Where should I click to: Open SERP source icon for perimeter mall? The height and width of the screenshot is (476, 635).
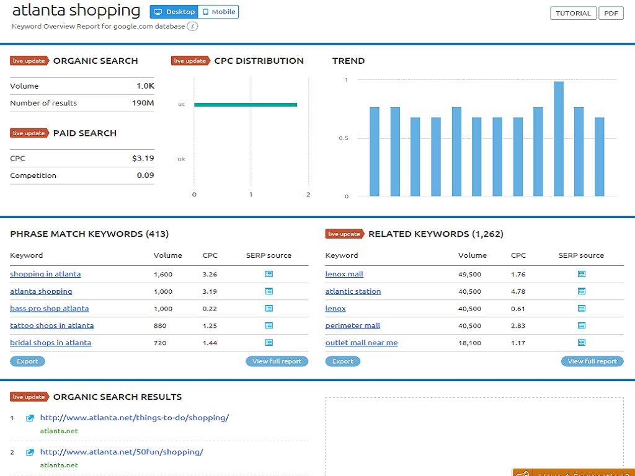pos(581,325)
